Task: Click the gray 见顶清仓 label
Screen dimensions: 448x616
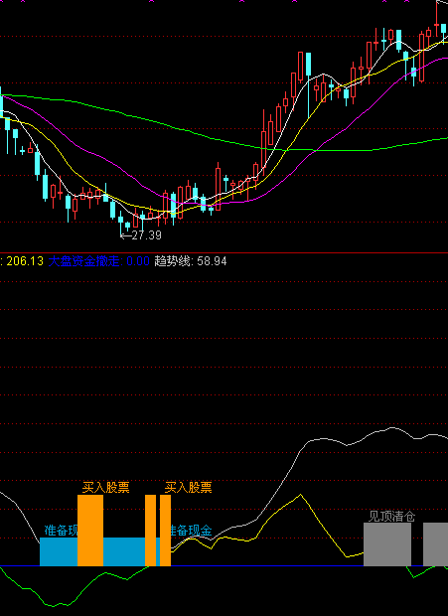Action: (391, 516)
